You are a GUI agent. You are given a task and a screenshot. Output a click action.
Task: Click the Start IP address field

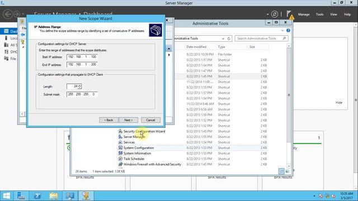[82, 57]
